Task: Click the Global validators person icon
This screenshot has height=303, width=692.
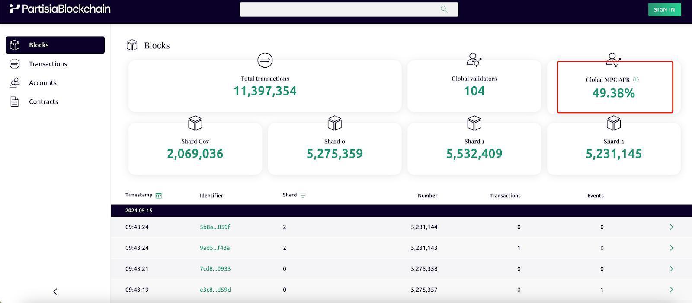Action: 474,60
